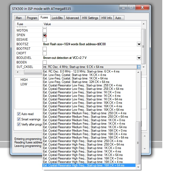Pick High Freq. 1K CK + 4 ms option

[89, 151]
